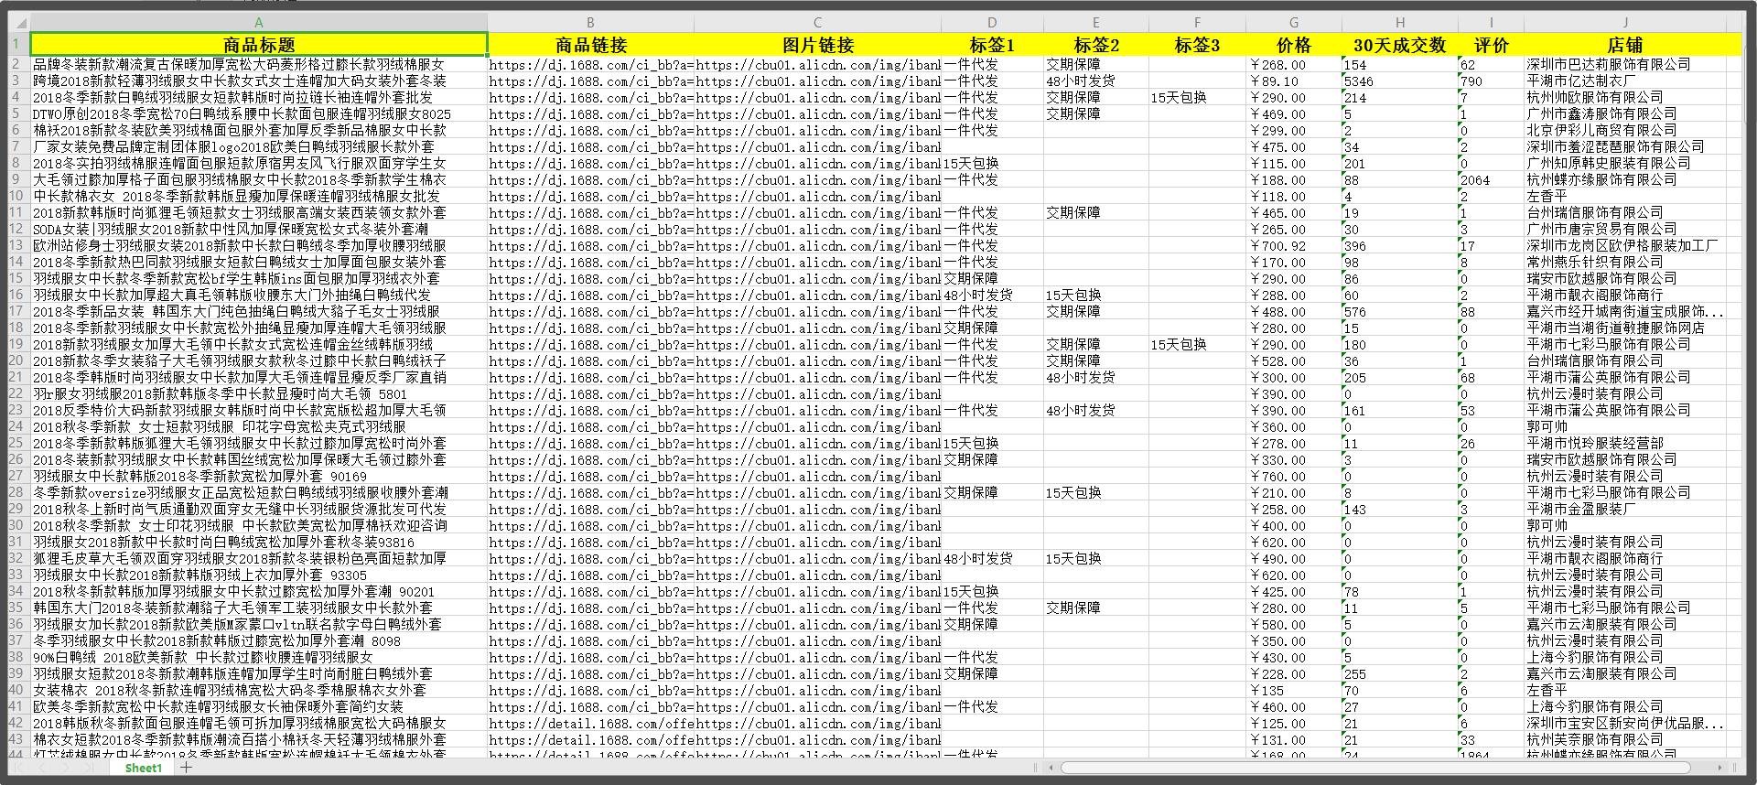Screen dimensions: 1757x785
Task: Select column D header
Action: coord(992,22)
